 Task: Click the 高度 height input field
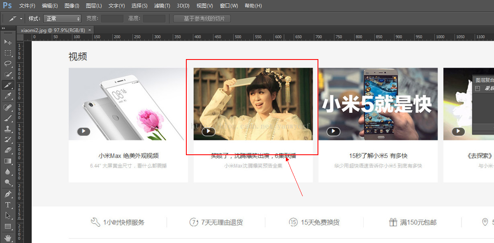(154, 18)
